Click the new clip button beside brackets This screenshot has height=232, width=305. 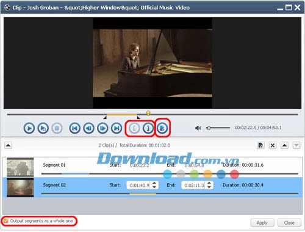[x=162, y=128]
